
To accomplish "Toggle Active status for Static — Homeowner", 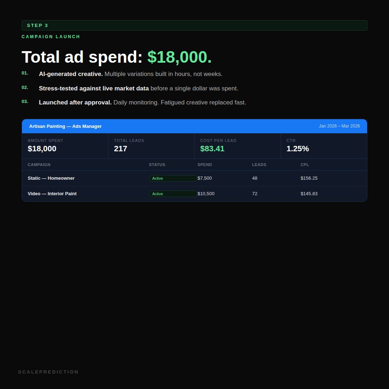I will click(173, 178).
